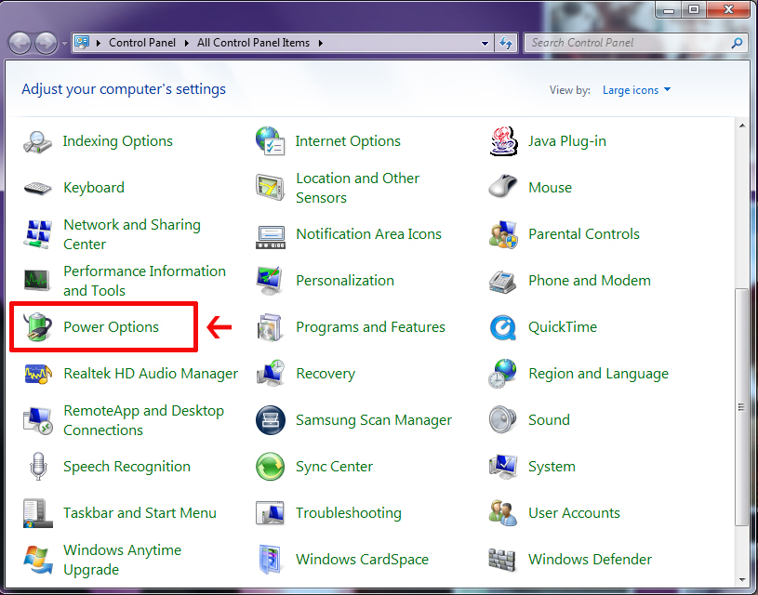Viewport: 758px width, 595px height.
Task: Expand the arrow before Control Panel breadcrumb
Action: [x=99, y=43]
